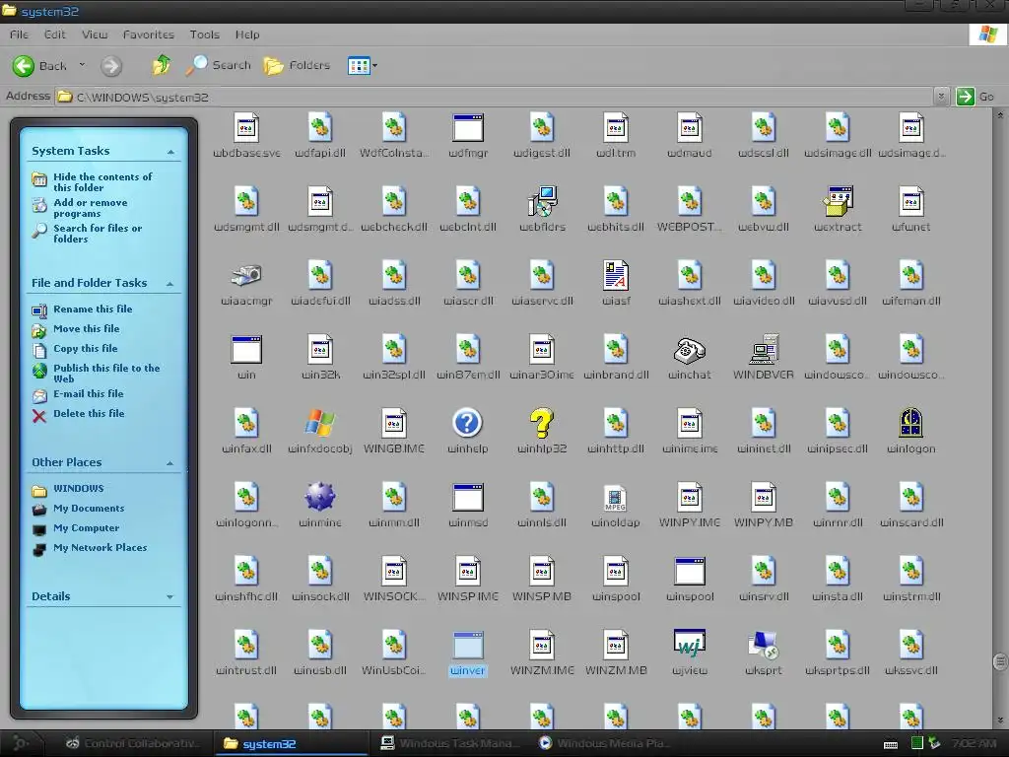Image resolution: width=1009 pixels, height=757 pixels.
Task: Collapse the System Tasks panel
Action: (169, 152)
